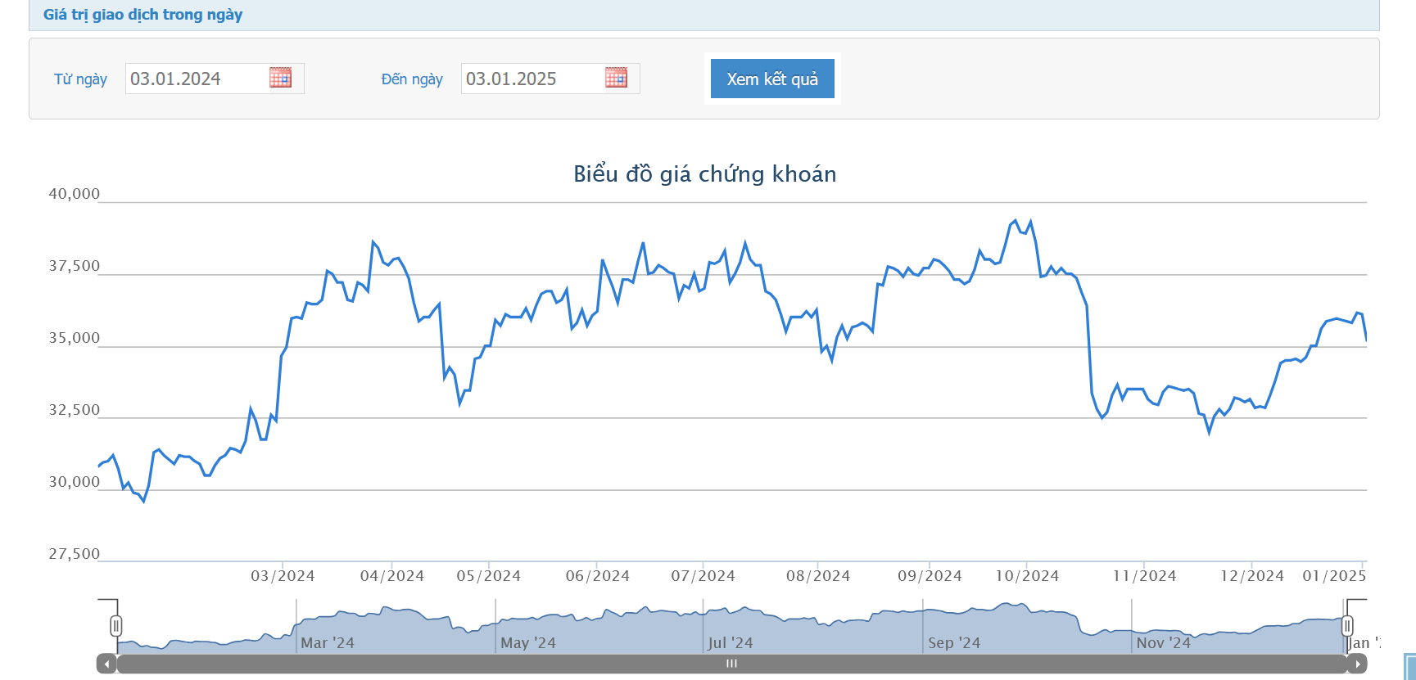The width and height of the screenshot is (1416, 680).
Task: Click the scrollbar right arrow button
Action: 1357,664
